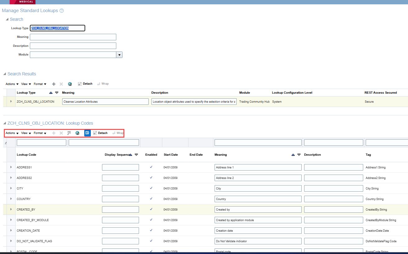Open Format menu in Search Results toolbar
Viewport: 408px width, 254px height.
pyautogui.click(x=40, y=84)
